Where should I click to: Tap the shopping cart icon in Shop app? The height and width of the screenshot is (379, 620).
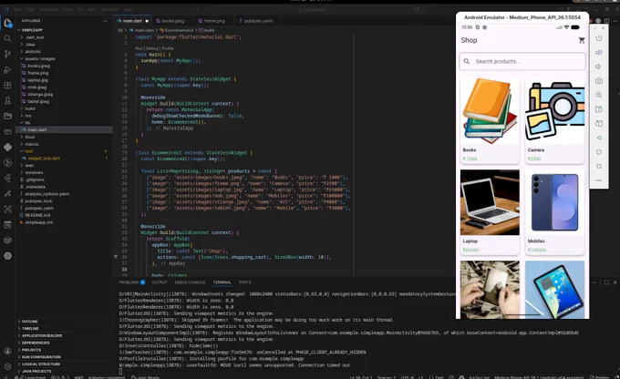(x=582, y=40)
